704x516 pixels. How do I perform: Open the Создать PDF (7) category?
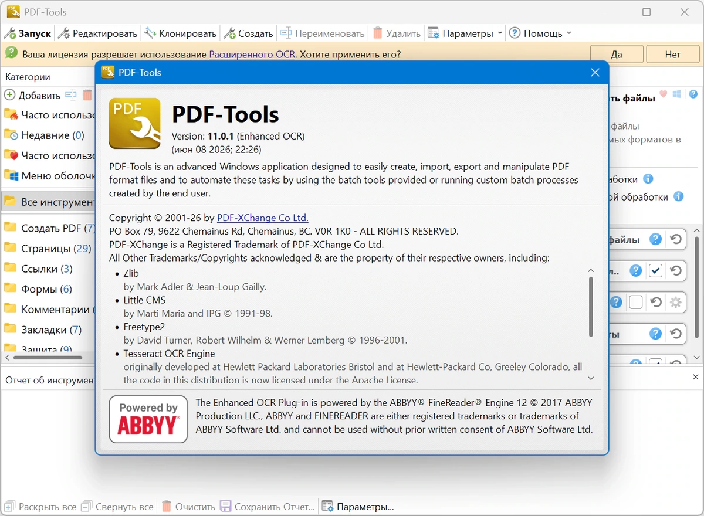[x=49, y=228]
